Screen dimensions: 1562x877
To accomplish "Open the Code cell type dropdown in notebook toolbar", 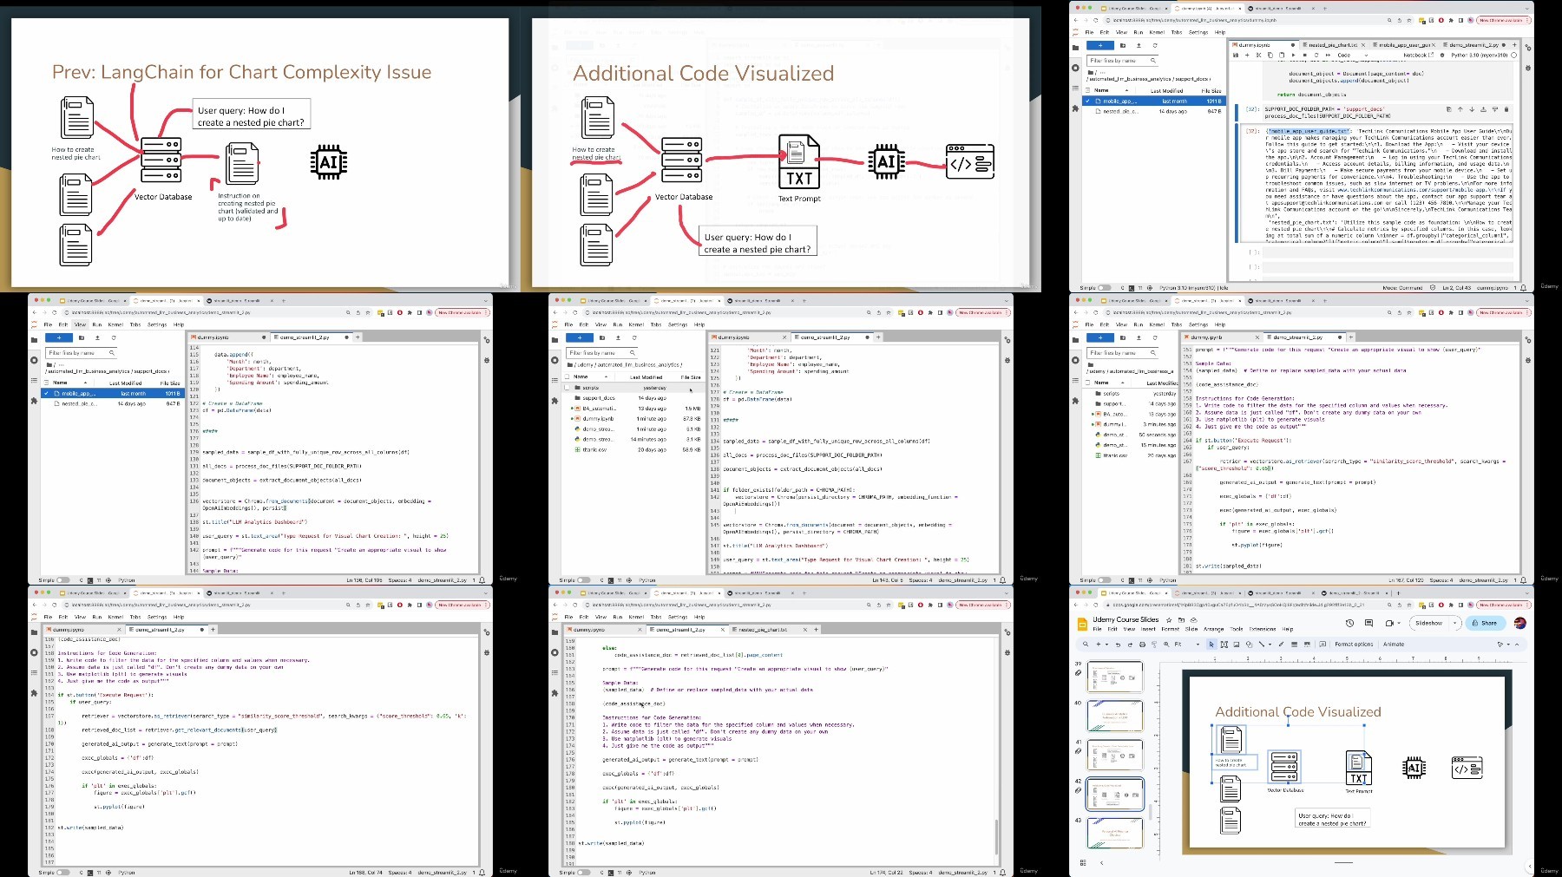I will click(1353, 55).
